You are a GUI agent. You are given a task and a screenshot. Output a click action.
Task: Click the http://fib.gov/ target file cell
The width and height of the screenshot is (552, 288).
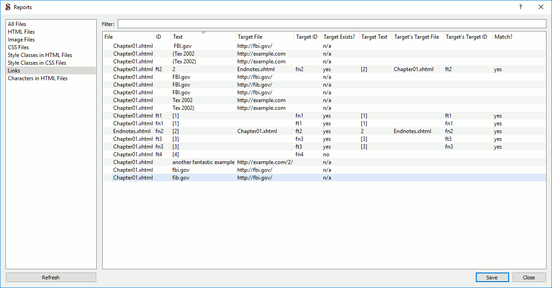255,85
